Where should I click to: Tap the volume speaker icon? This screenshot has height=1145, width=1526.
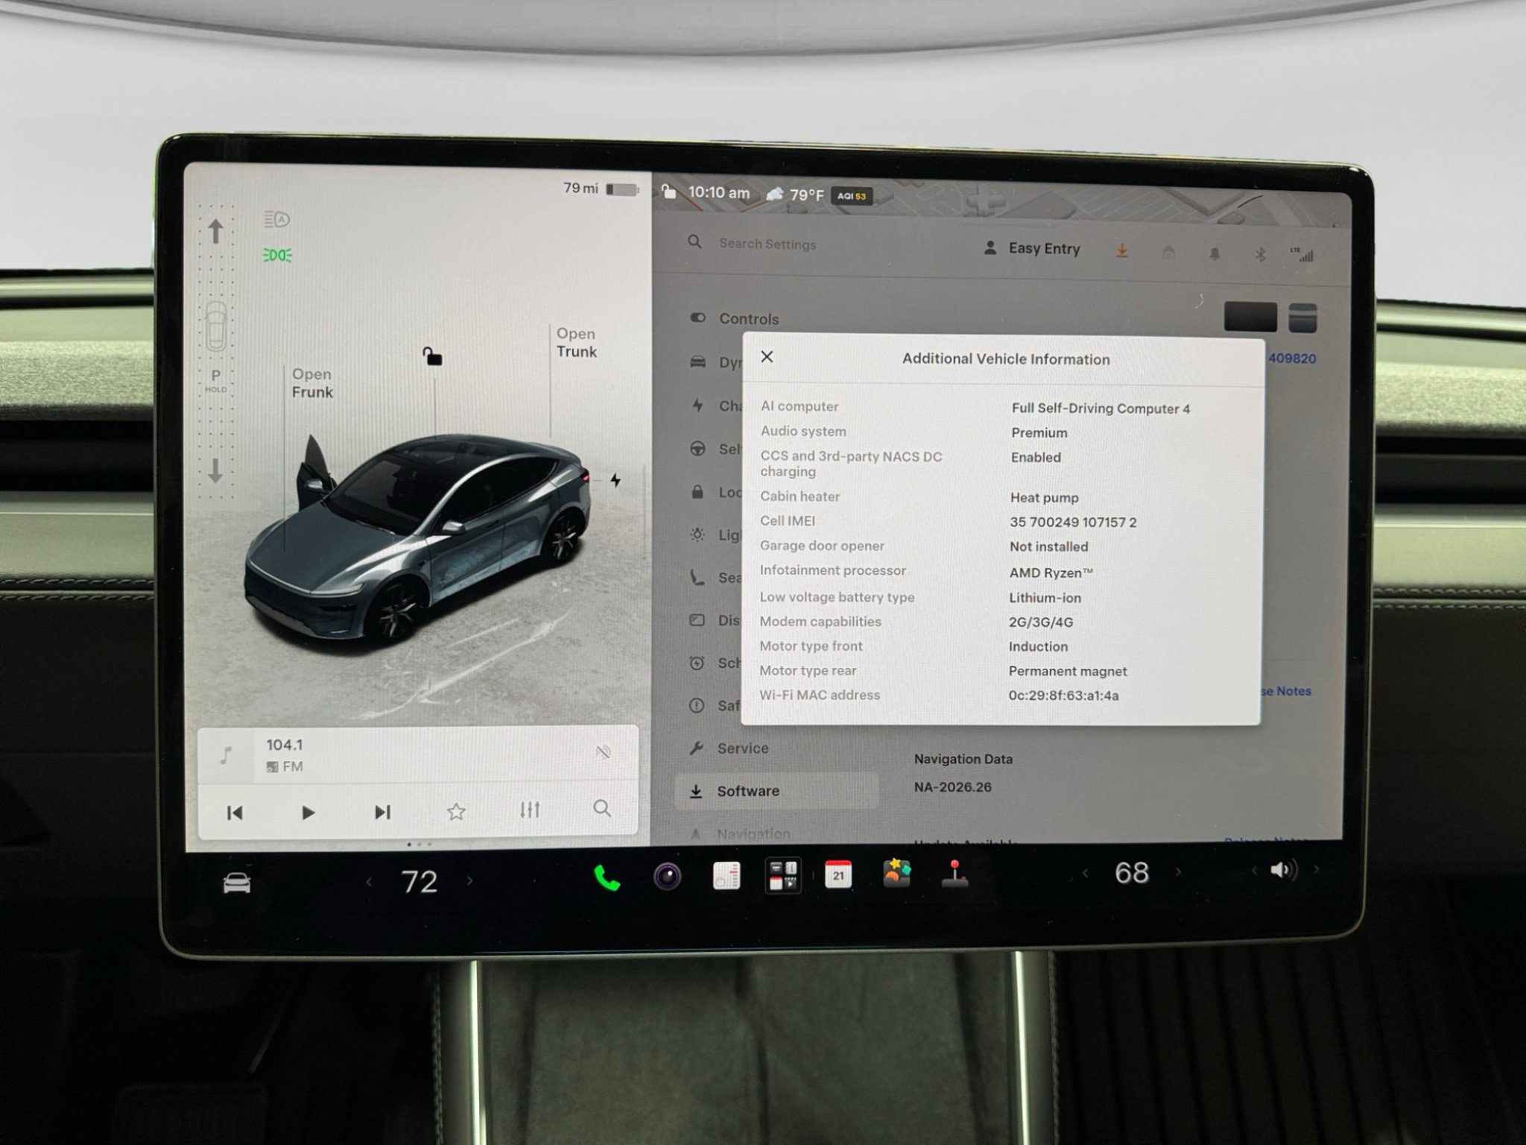coord(1284,870)
